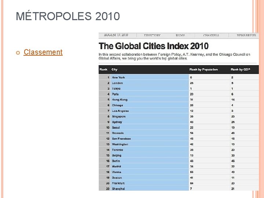Screen dimensions: 264x198
Task: Sort by Rank by Population header
Action: pyautogui.click(x=203, y=69)
